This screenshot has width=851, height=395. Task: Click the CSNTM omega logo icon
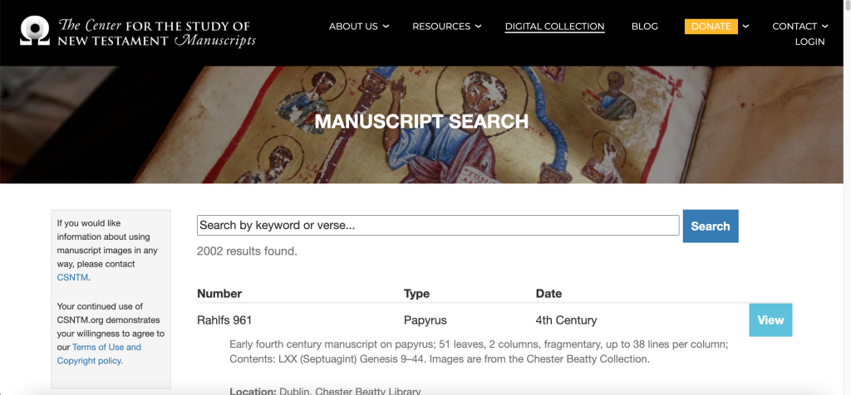coord(36,31)
